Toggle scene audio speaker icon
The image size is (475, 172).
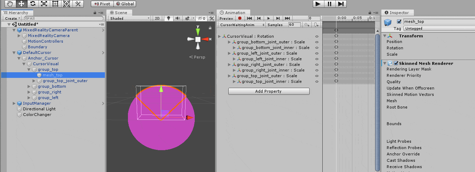178,18
